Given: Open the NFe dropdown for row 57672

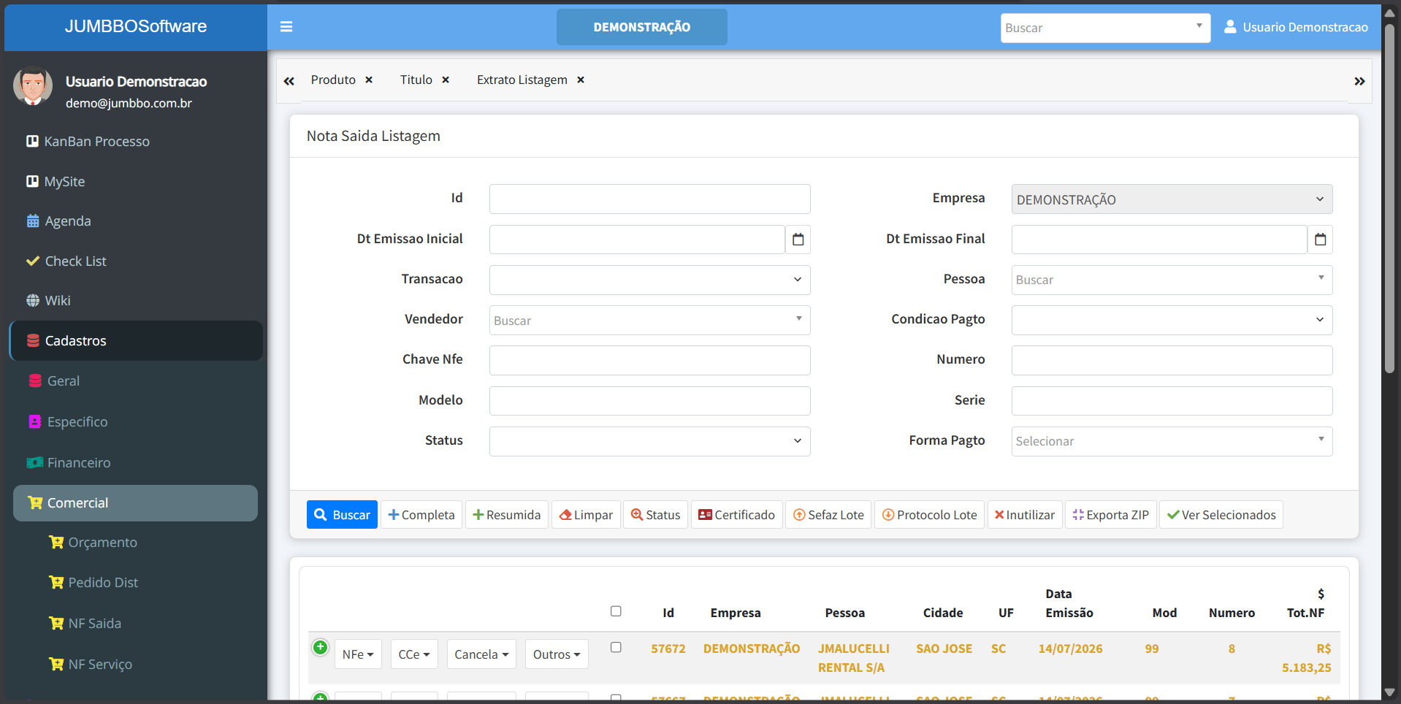Looking at the screenshot, I should [x=358, y=654].
